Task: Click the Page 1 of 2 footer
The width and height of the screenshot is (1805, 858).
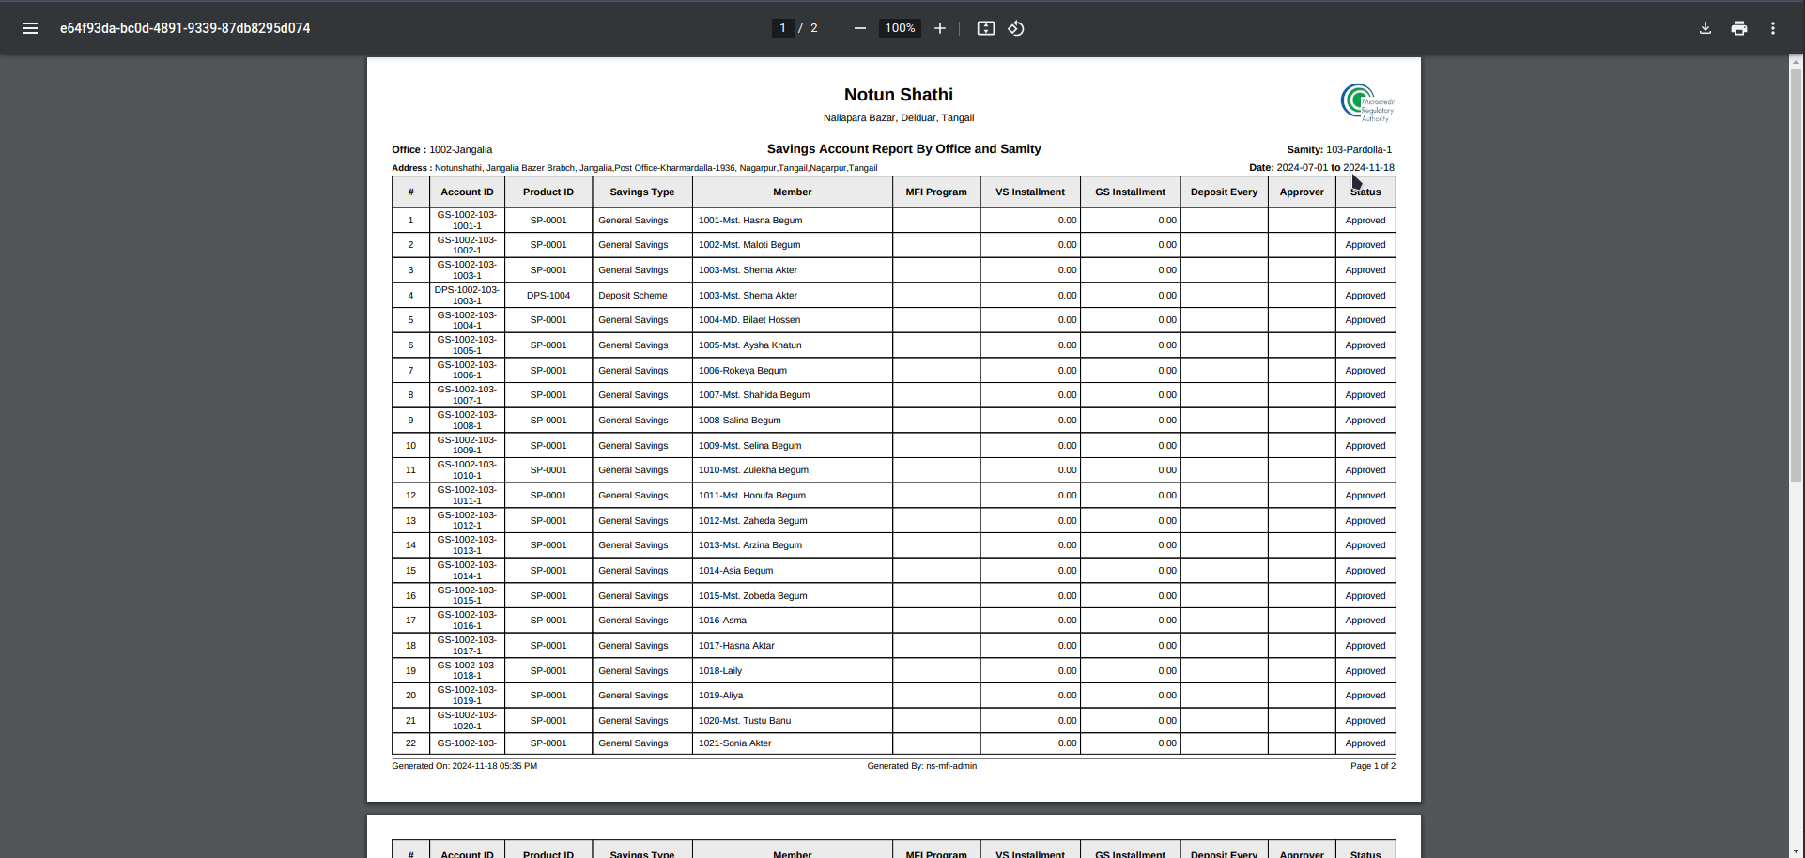Action: tap(1372, 766)
